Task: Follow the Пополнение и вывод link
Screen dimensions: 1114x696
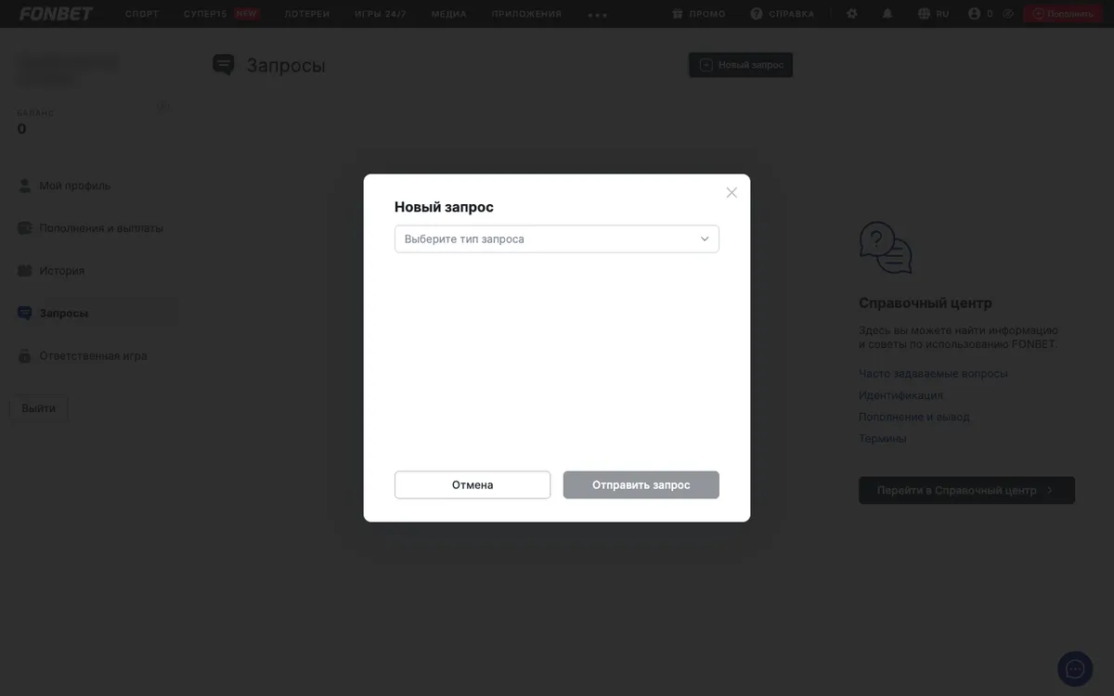Action: tap(914, 417)
